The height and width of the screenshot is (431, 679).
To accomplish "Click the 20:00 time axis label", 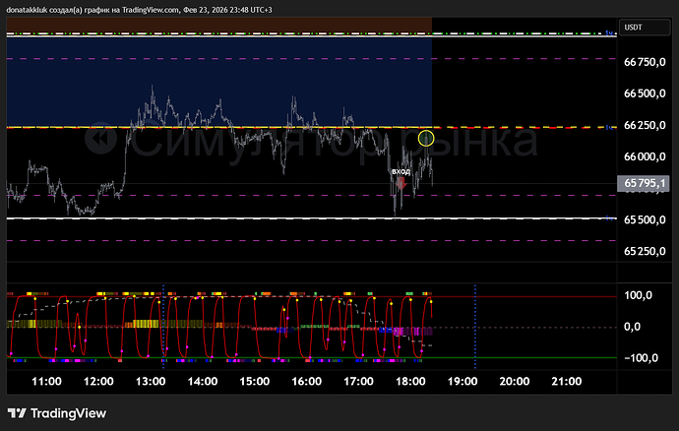I will click(x=515, y=381).
